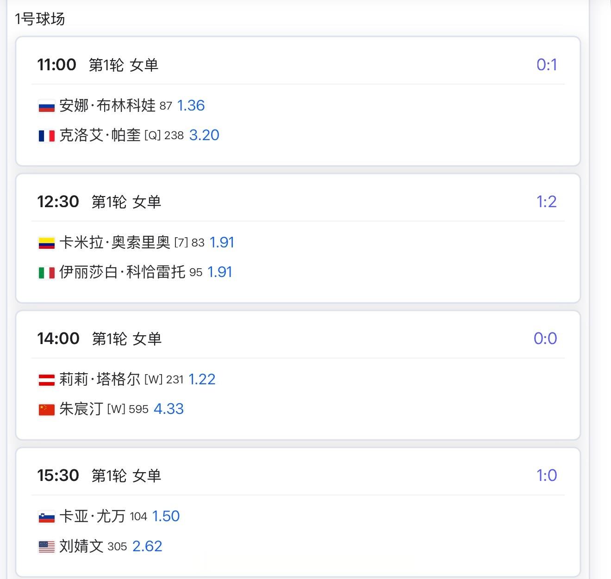Open player 安娜·布林科娃's profile
611x579 pixels.
click(107, 106)
